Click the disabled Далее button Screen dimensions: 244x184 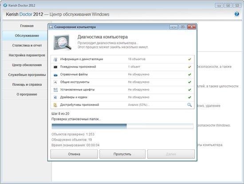pos(171,154)
